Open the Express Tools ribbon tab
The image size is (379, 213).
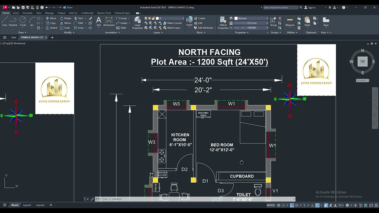pos(104,13)
